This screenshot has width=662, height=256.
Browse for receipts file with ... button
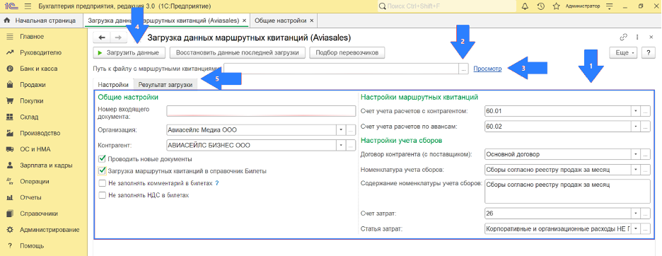pos(463,69)
